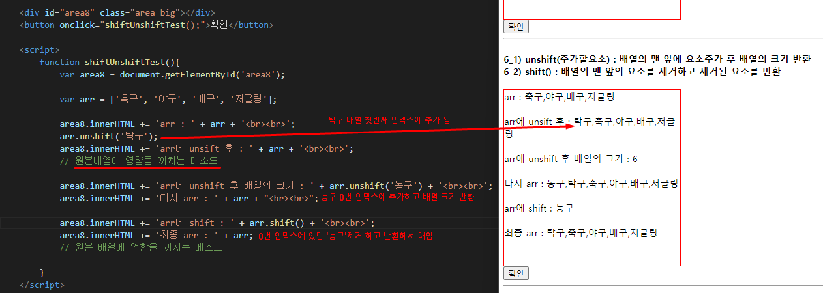Click output line 'arr : 축구,야구,배구,저글링'
This screenshot has width=823, height=293.
click(559, 97)
